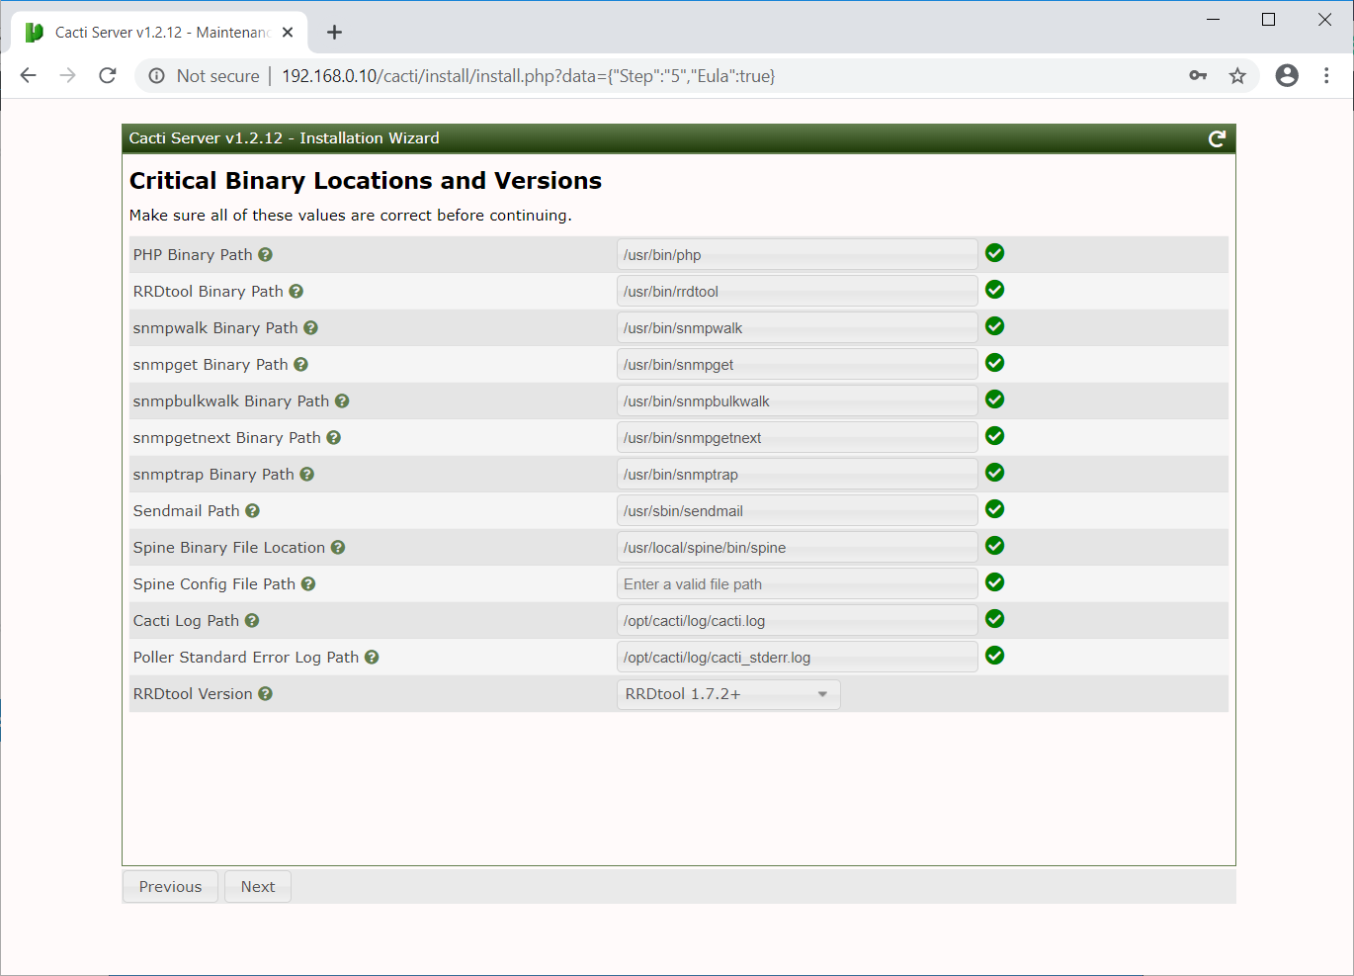The width and height of the screenshot is (1354, 976).
Task: Click green checkmark for Spine Config File Path
Action: point(995,582)
